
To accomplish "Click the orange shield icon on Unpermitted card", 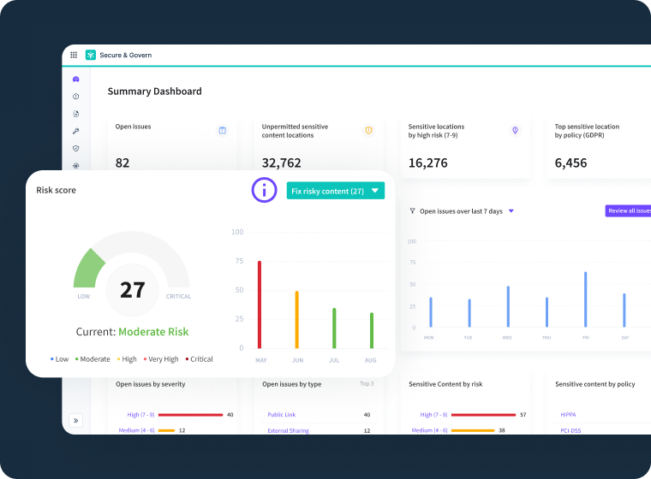I will click(369, 130).
